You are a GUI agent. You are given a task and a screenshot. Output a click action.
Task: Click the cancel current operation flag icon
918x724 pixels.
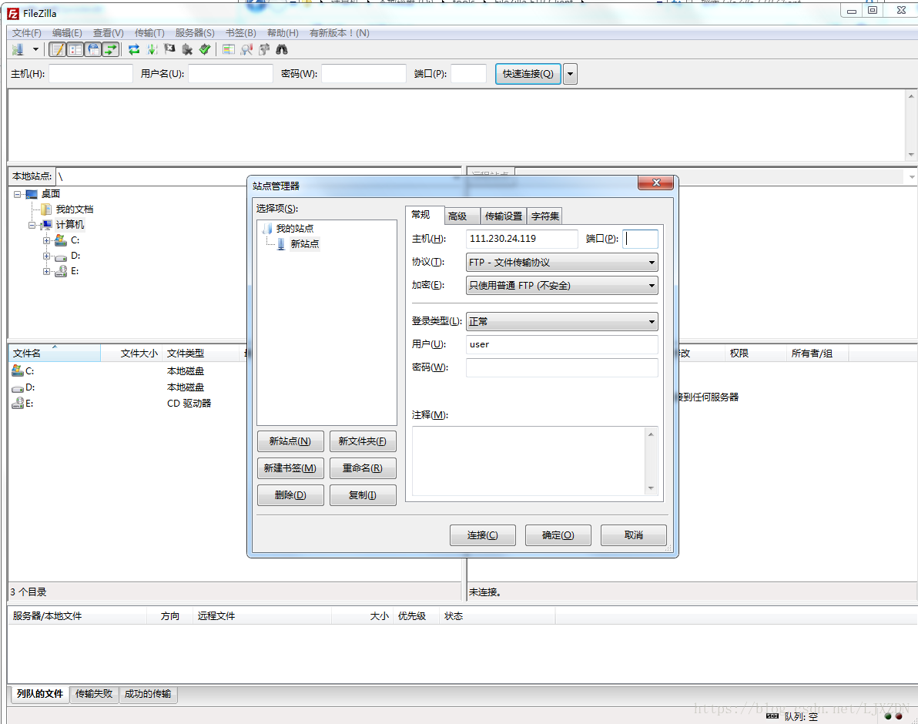tap(169, 50)
